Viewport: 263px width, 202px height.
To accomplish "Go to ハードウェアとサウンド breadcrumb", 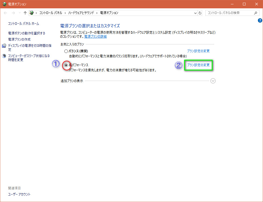I will (x=81, y=13).
